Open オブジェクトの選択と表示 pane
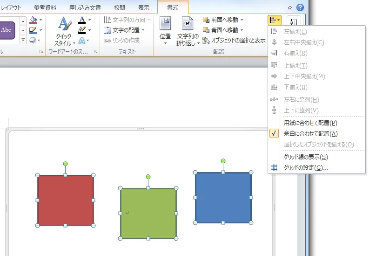376x256 pixels. coord(234,41)
